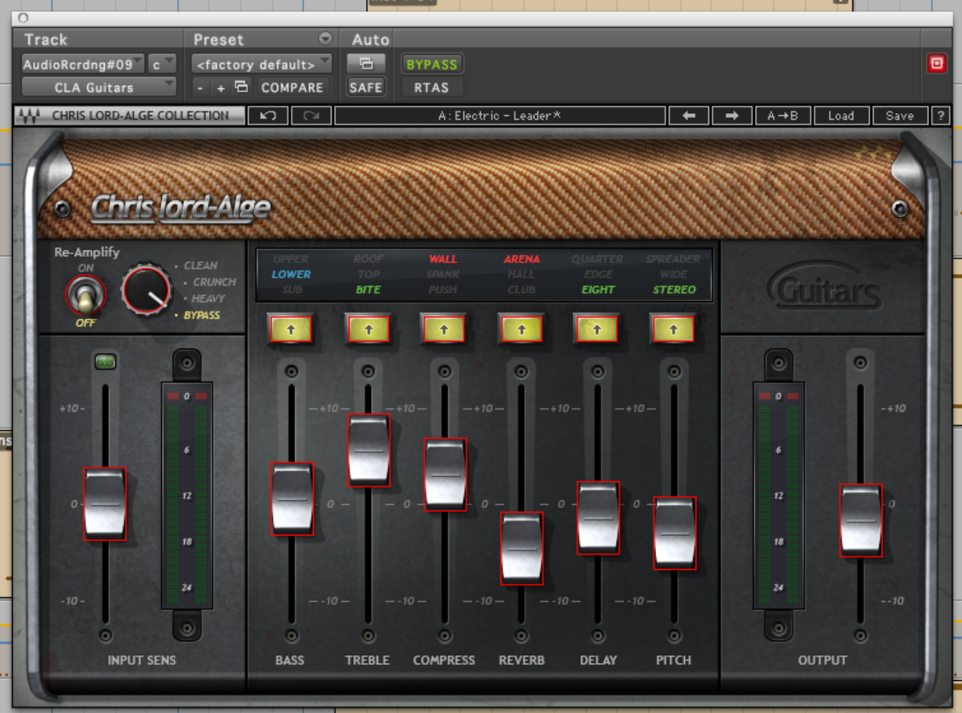This screenshot has width=962, height=713.
Task: Click the redo arrow in the Waves toolbar
Action: (311, 115)
